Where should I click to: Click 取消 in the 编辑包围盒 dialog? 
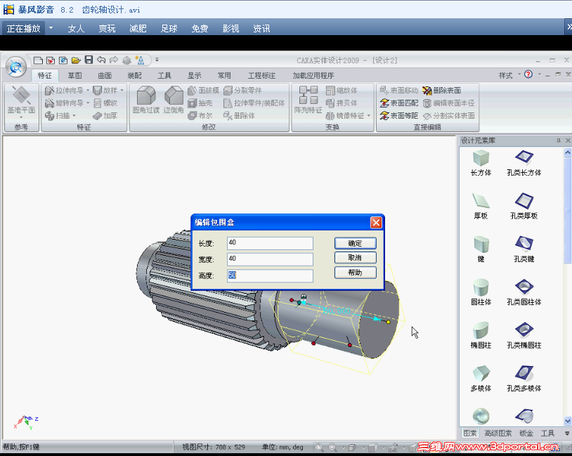pyautogui.click(x=356, y=258)
